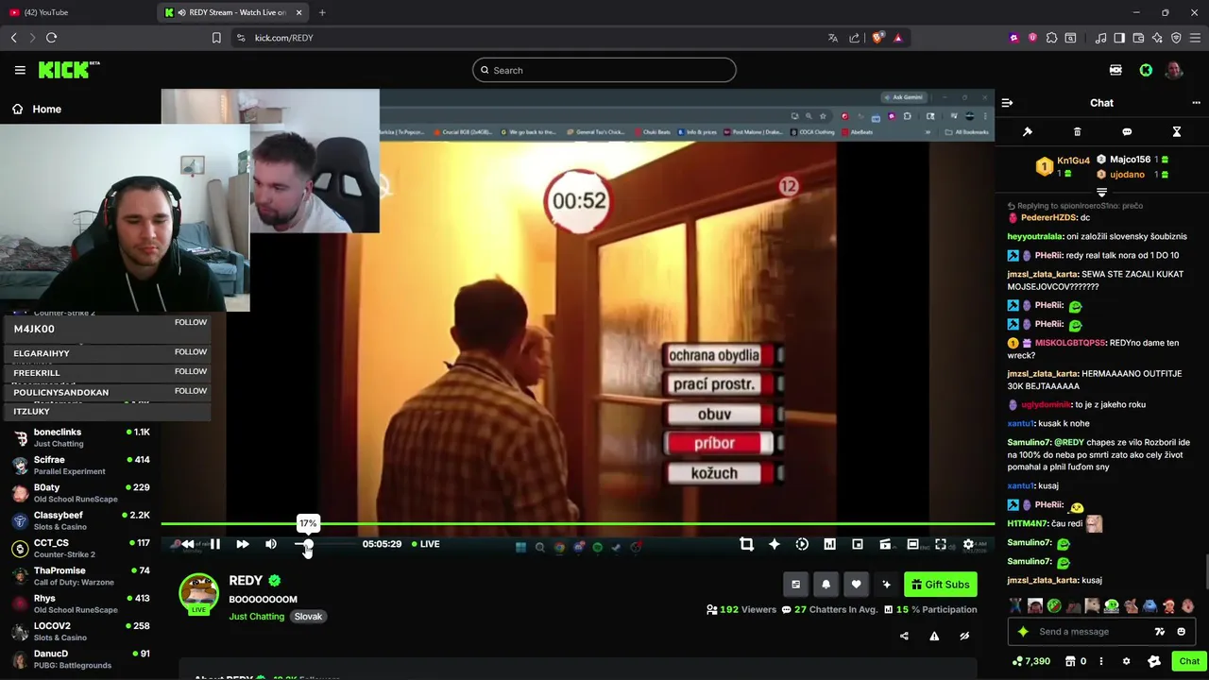Follow the ELGARAIHYY channel
Viewport: 1209px width, 680px height.
[x=191, y=351]
